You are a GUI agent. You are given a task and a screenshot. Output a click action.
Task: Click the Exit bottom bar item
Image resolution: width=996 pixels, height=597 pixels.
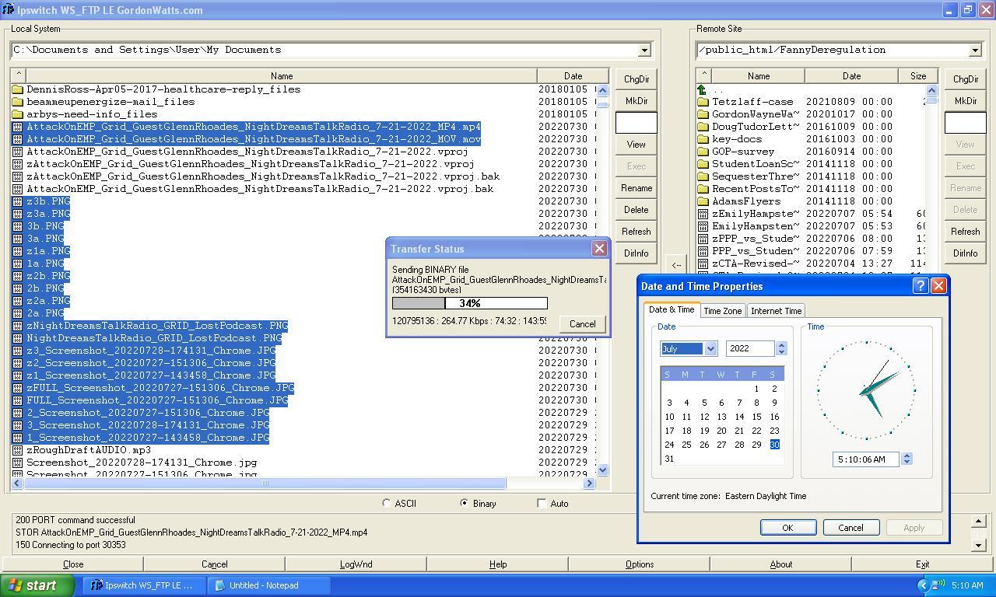pos(922,564)
